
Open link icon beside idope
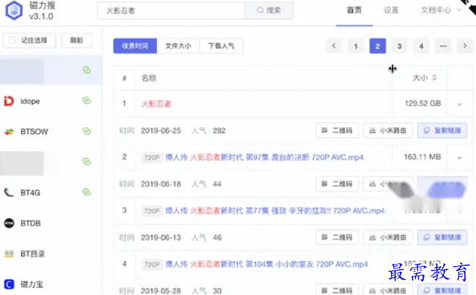coord(87,101)
